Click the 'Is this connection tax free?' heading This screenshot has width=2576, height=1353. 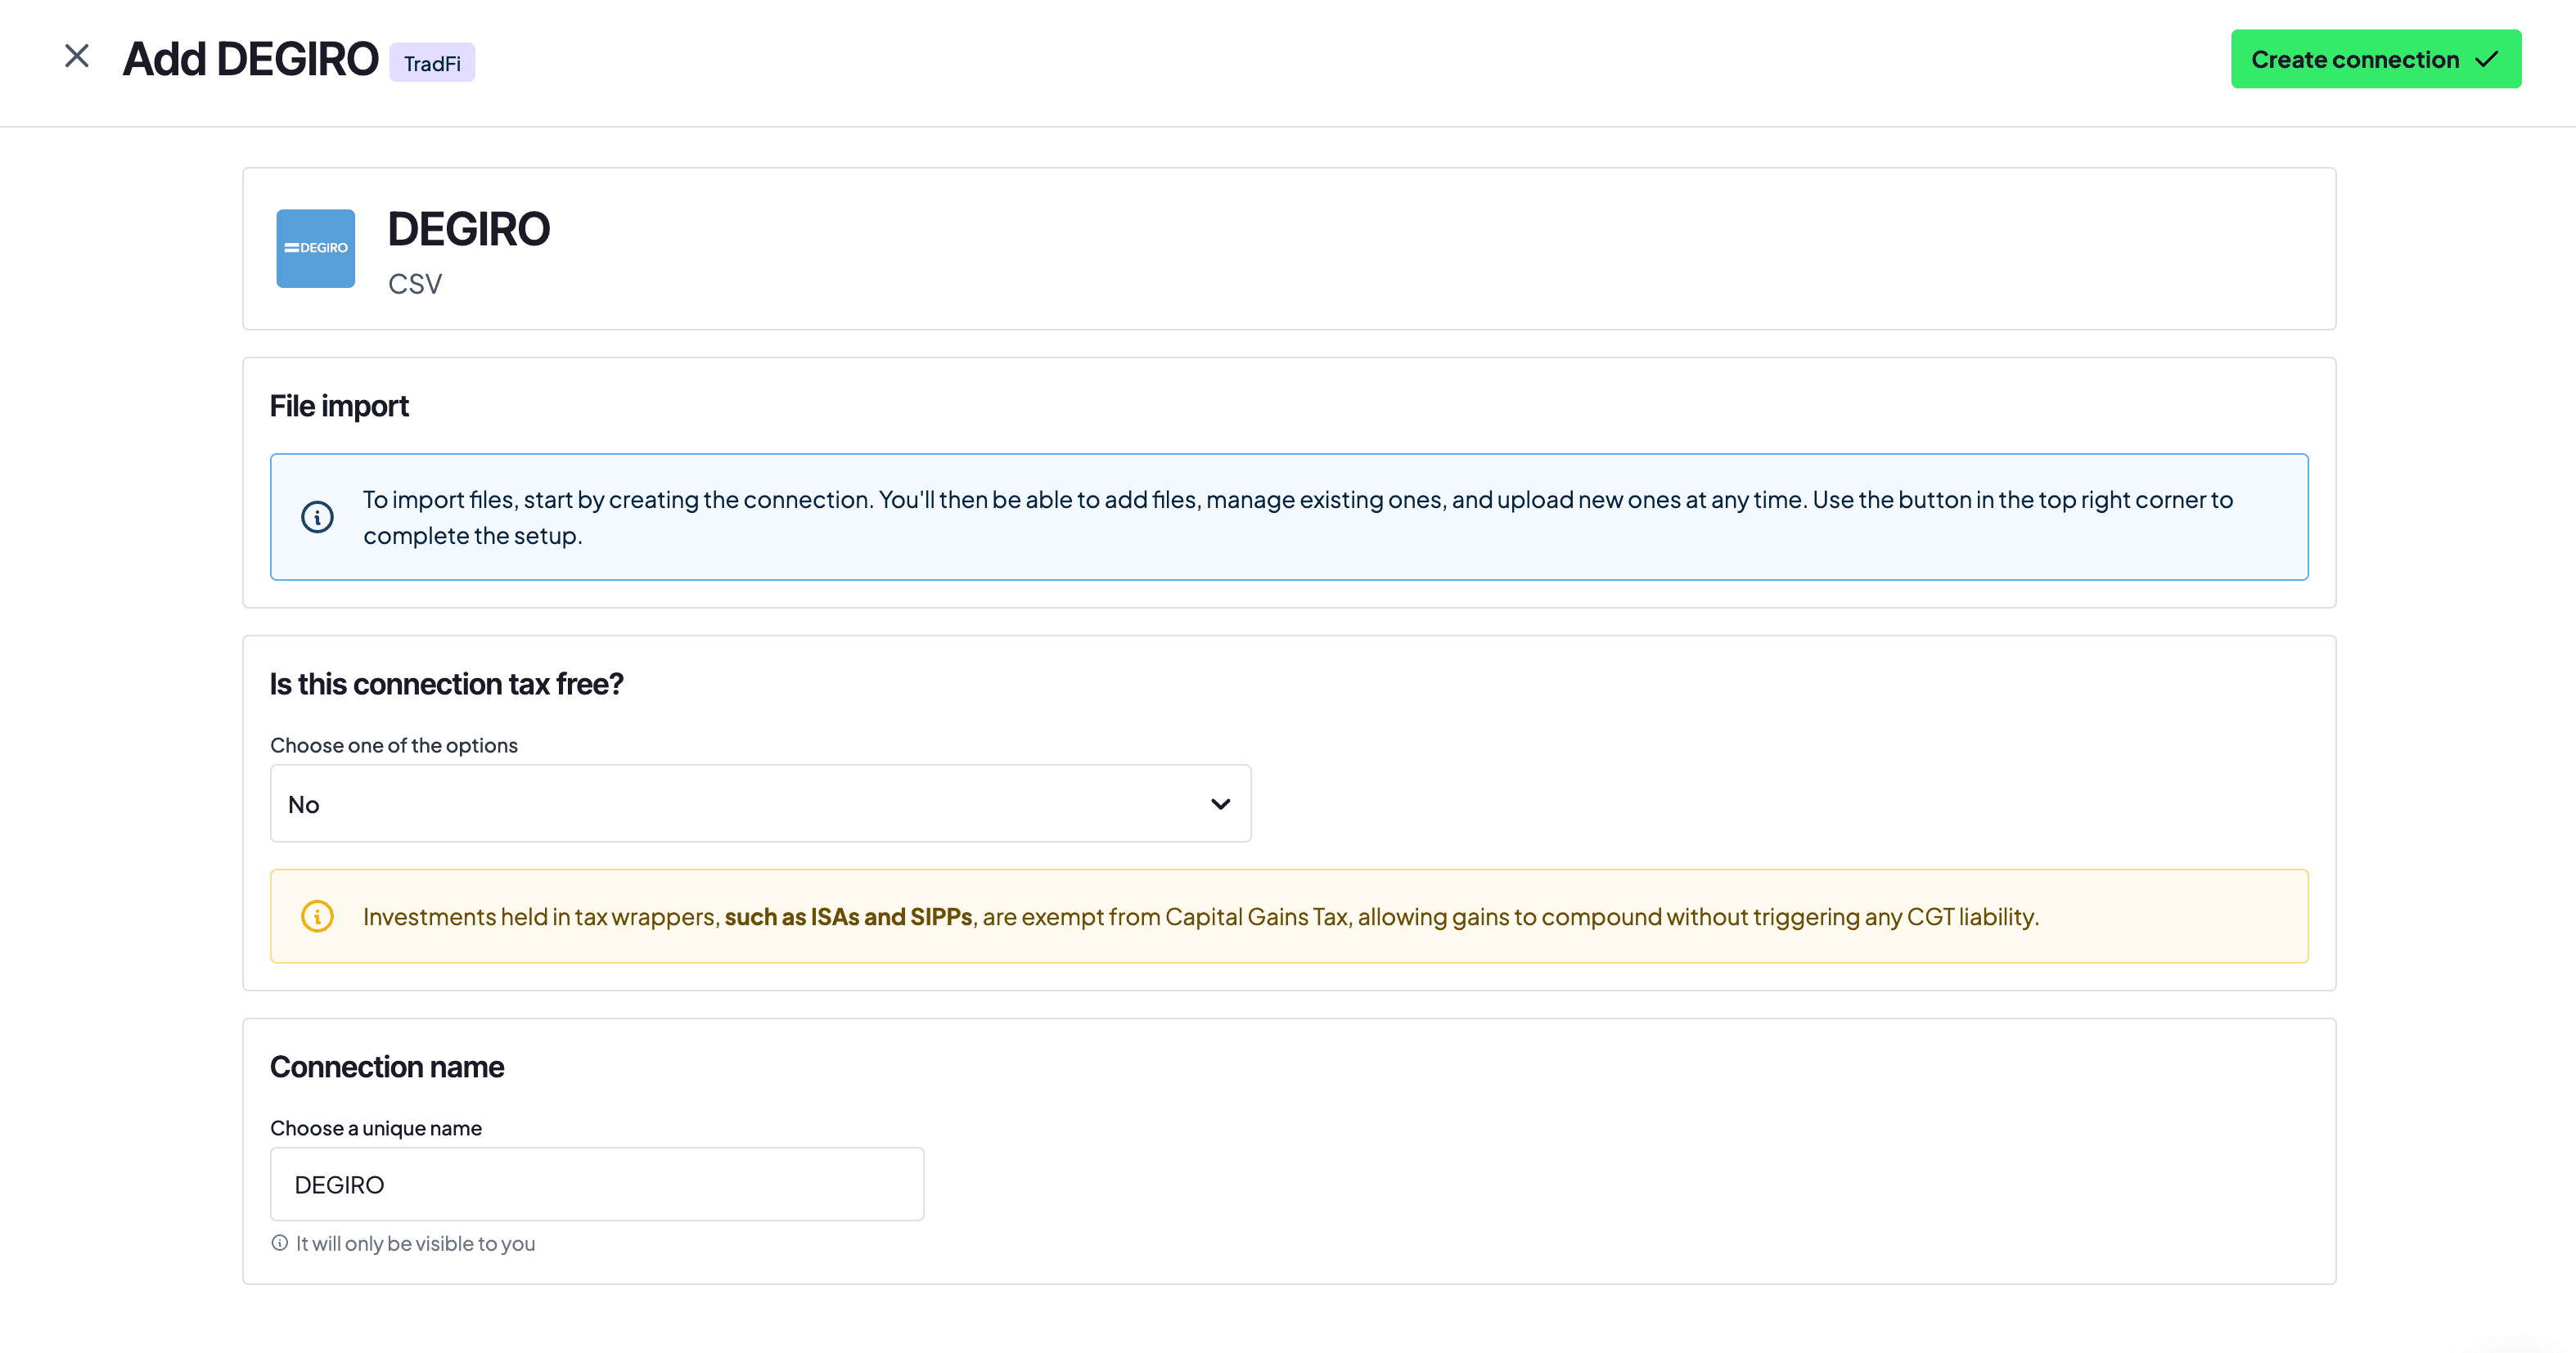click(446, 684)
